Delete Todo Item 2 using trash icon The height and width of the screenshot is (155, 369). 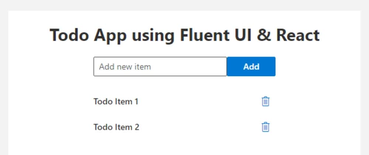[265, 127]
